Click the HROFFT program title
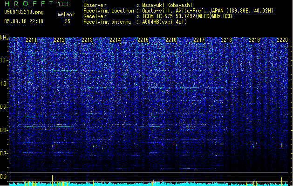This screenshot has height=186, width=293. [x=29, y=4]
